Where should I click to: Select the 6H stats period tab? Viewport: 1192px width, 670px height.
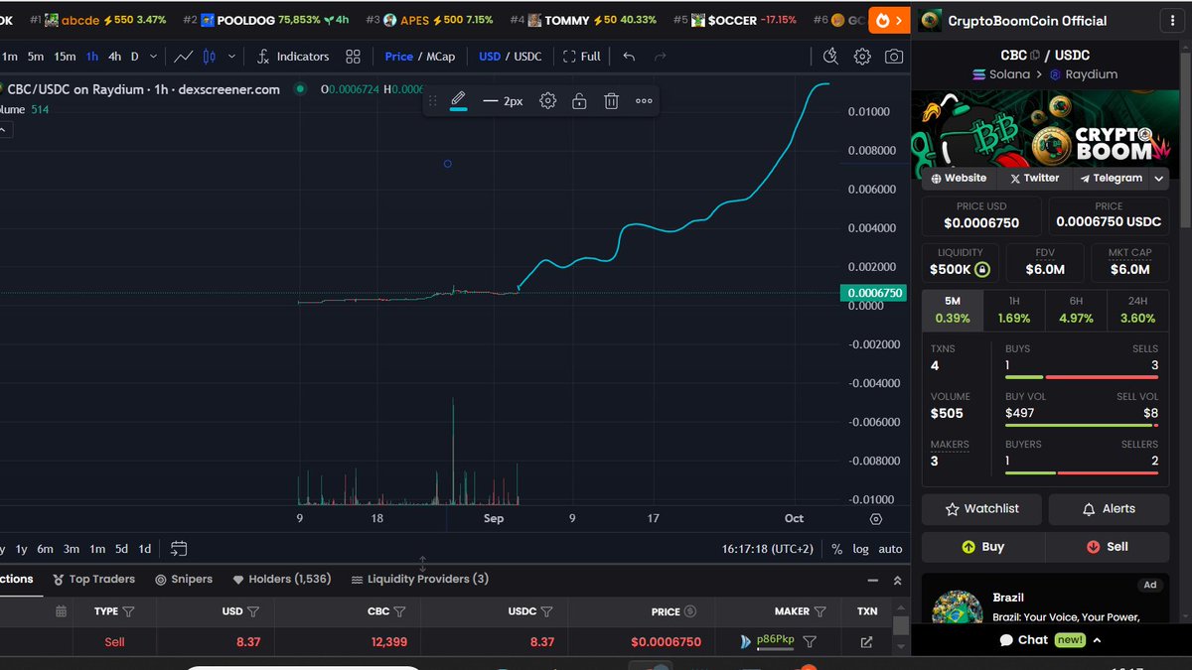point(1076,310)
